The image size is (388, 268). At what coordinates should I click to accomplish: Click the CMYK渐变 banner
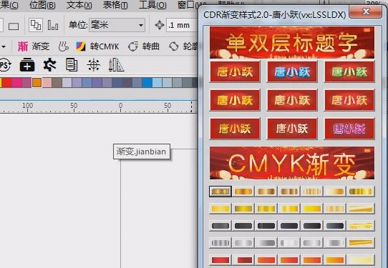point(292,163)
